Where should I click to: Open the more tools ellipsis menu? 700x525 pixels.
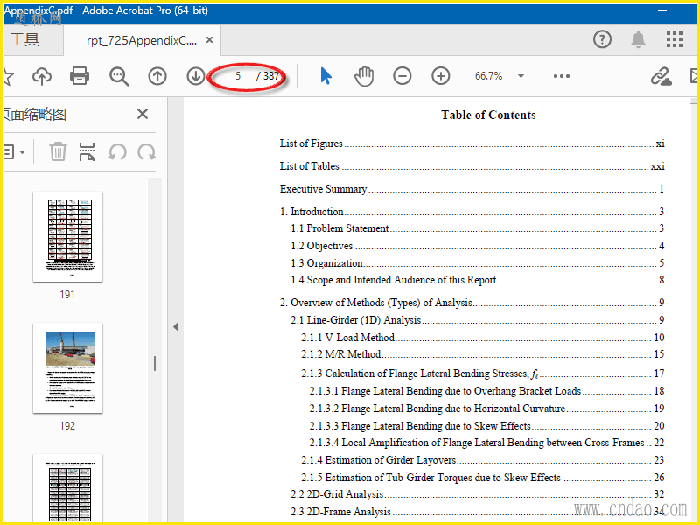click(561, 76)
